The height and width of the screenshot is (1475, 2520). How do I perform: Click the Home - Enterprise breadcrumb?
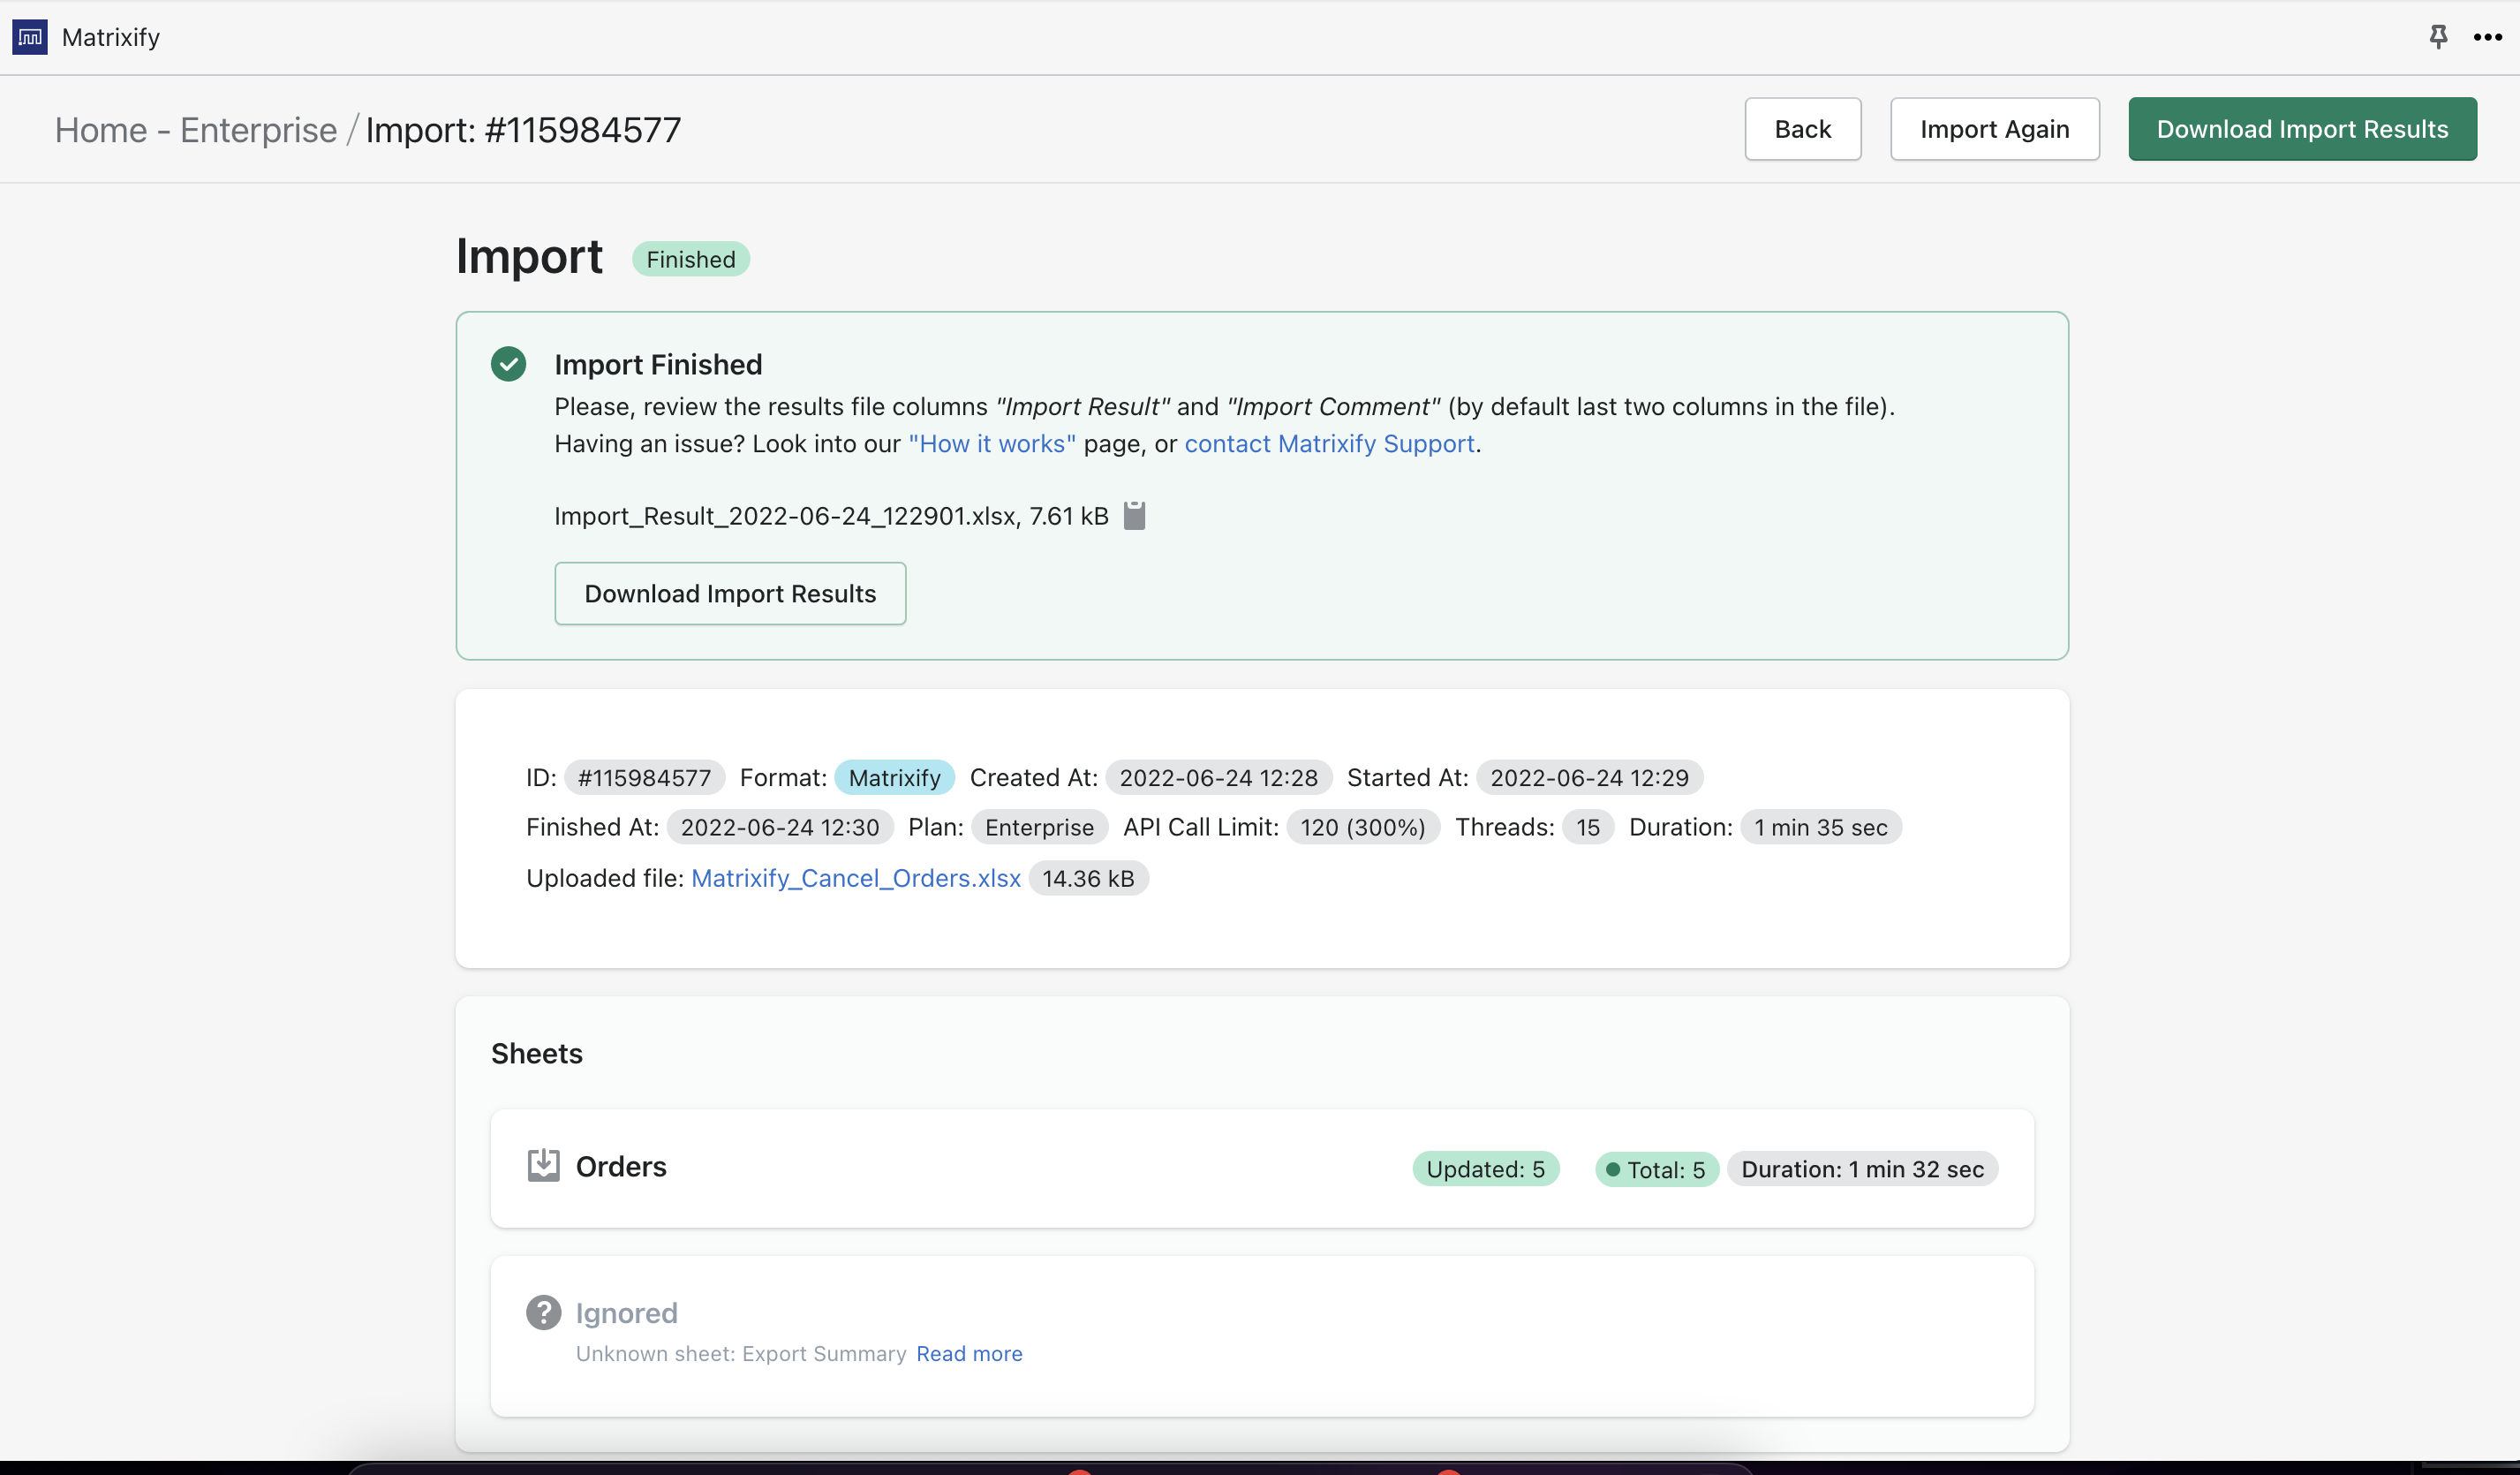pos(196,130)
